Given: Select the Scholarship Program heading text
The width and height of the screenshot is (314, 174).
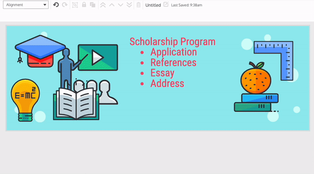Looking at the screenshot, I should click(x=172, y=42).
